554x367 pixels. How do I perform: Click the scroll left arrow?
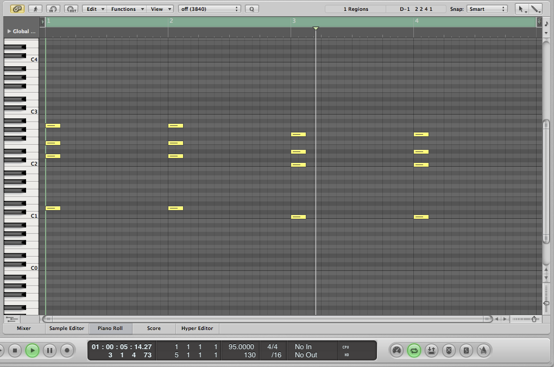click(497, 319)
